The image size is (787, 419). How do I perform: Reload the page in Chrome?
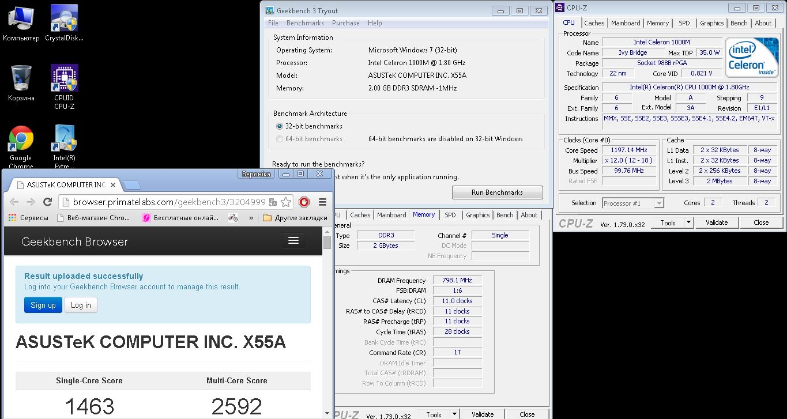(48, 202)
